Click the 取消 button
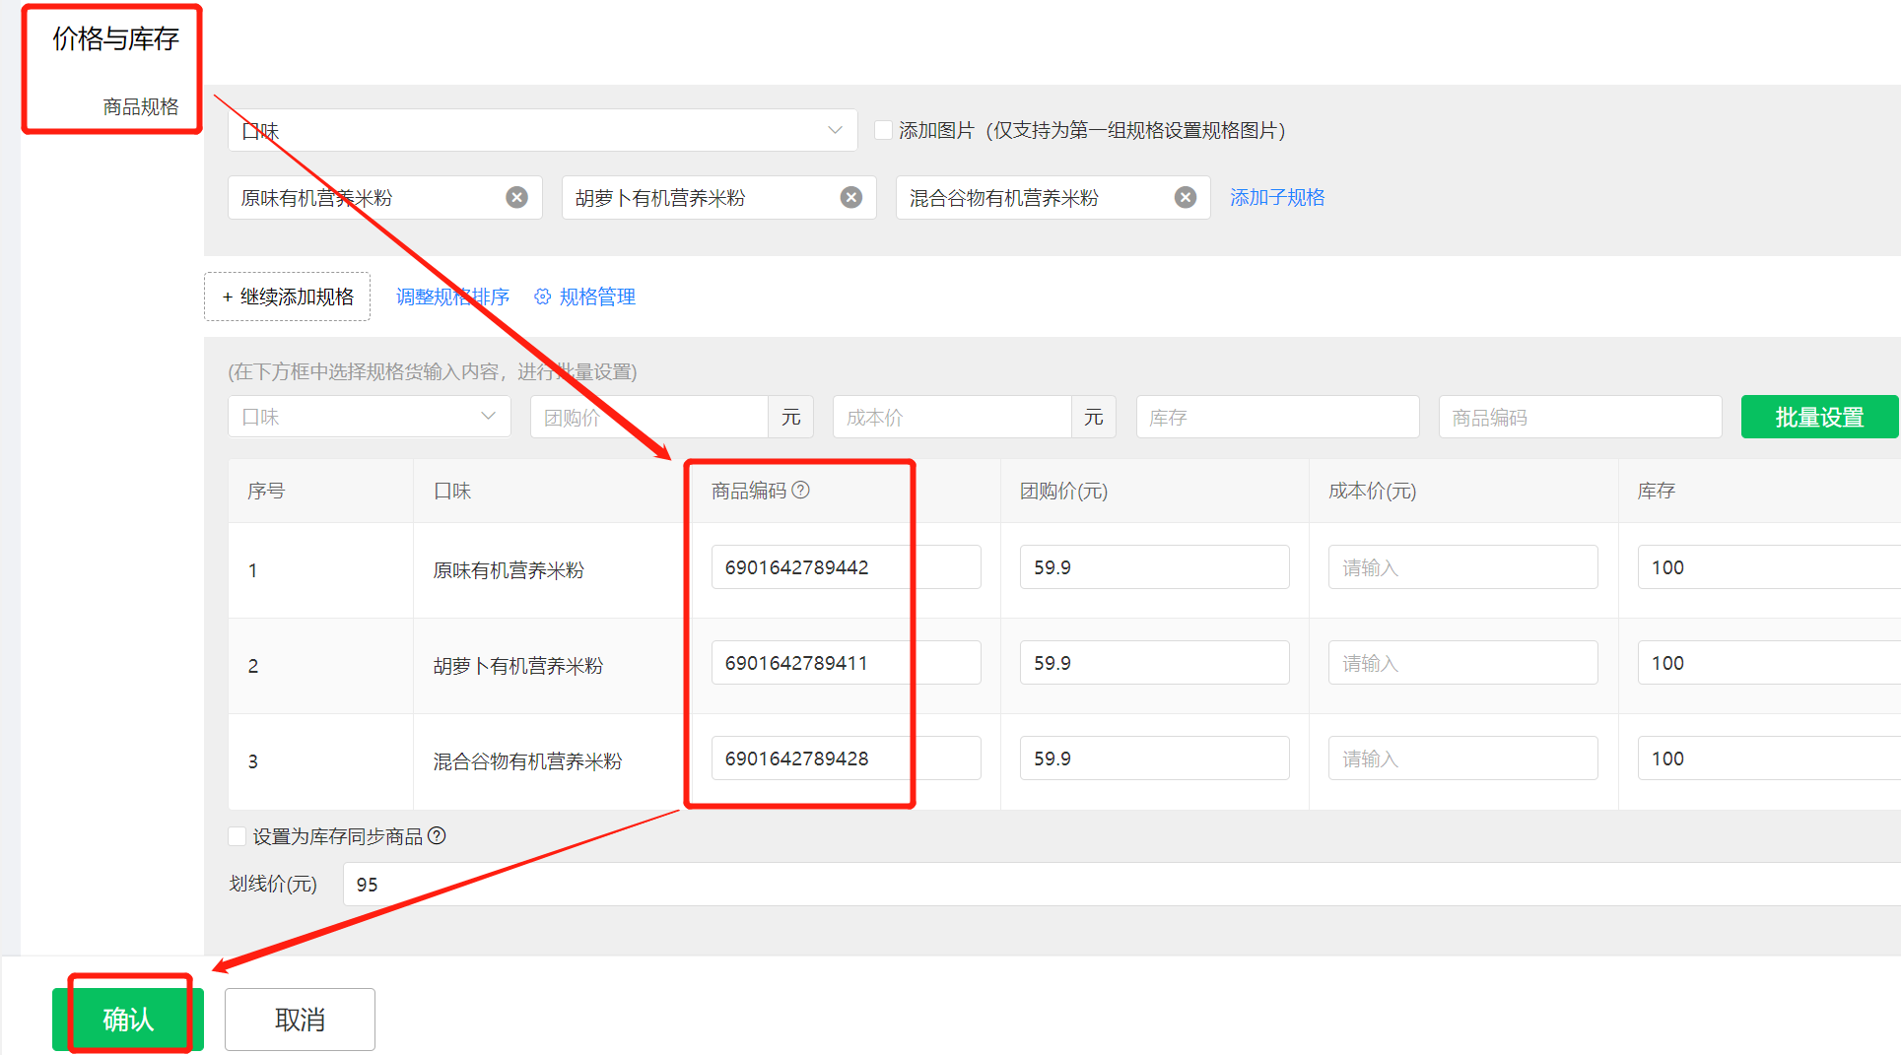 coord(300,1020)
